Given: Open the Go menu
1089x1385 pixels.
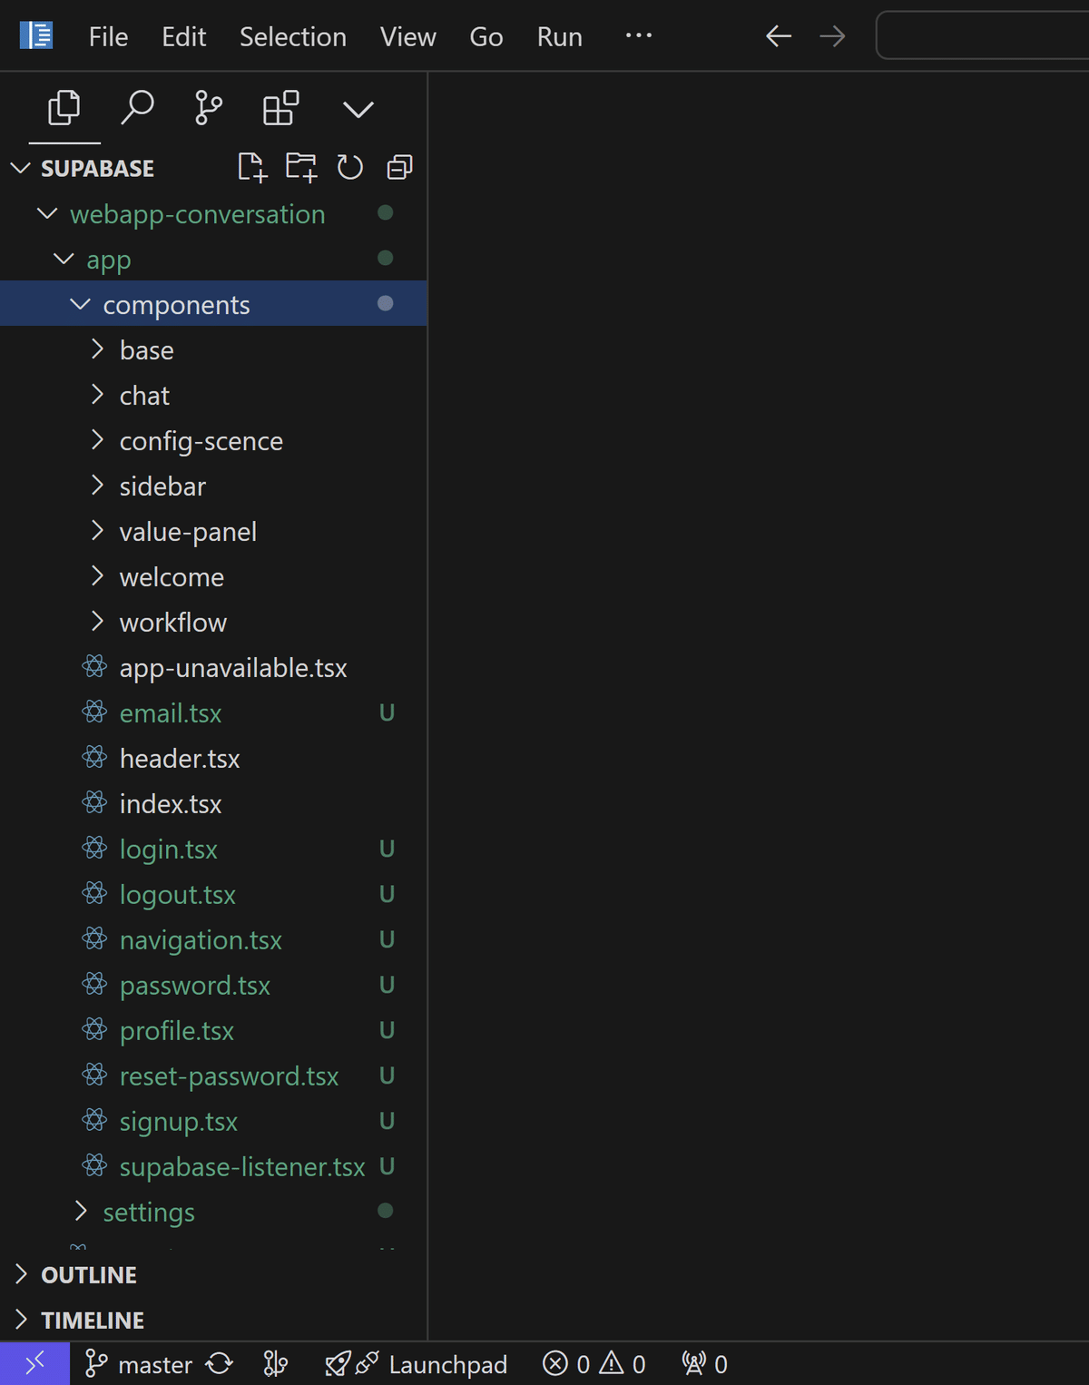Looking at the screenshot, I should (486, 36).
